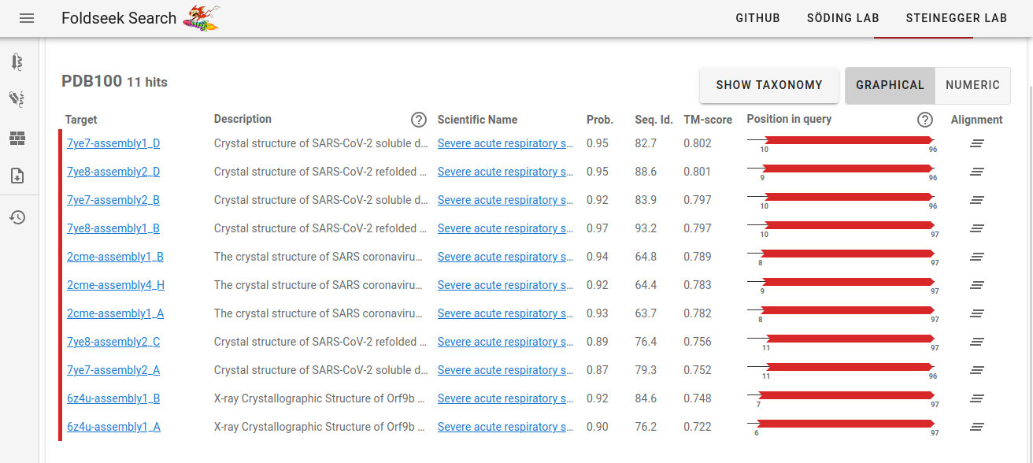
Task: Show alignment for 6z4u-assembly1_A row
Action: tap(977, 427)
